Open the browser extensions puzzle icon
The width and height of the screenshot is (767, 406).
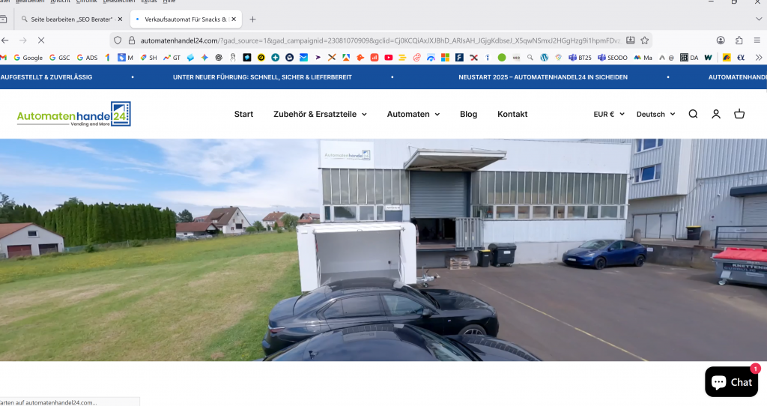point(739,40)
